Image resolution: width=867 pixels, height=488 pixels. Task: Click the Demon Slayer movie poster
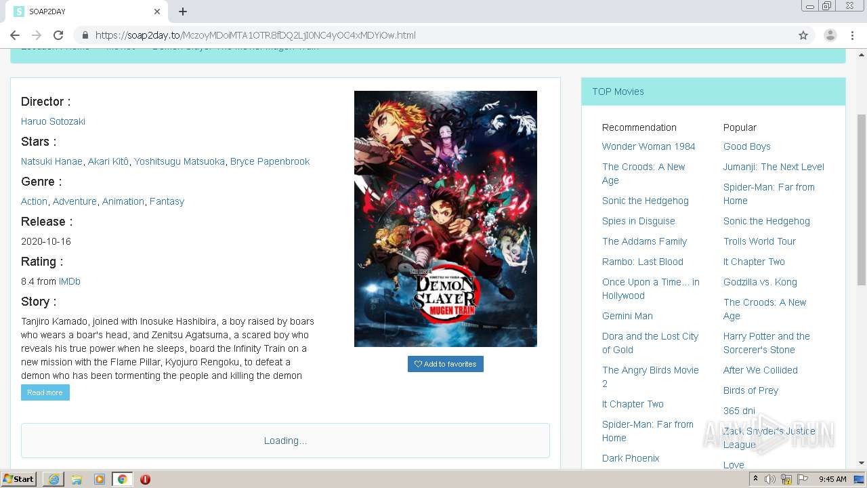446,219
